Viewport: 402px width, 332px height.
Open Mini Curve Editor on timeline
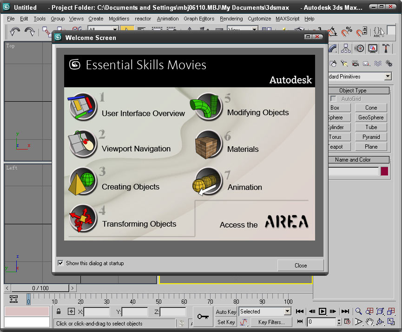click(13, 299)
